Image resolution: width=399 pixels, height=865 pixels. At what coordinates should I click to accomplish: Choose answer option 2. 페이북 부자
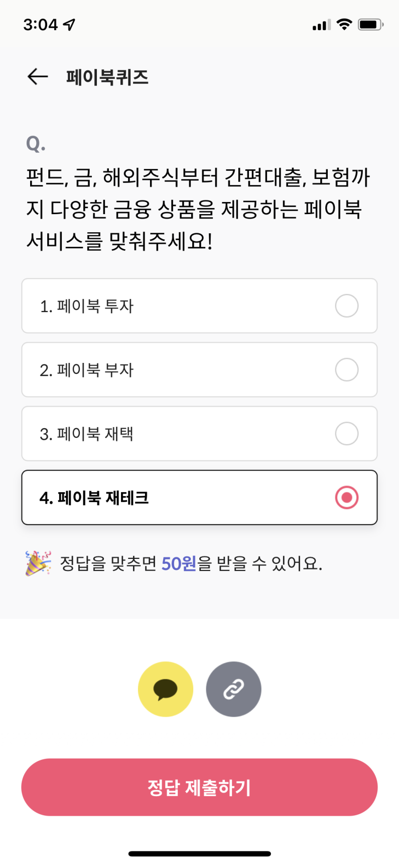pyautogui.click(x=199, y=370)
